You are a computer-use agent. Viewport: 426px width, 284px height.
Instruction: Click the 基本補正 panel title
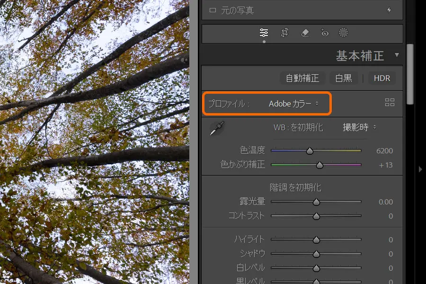pos(360,56)
